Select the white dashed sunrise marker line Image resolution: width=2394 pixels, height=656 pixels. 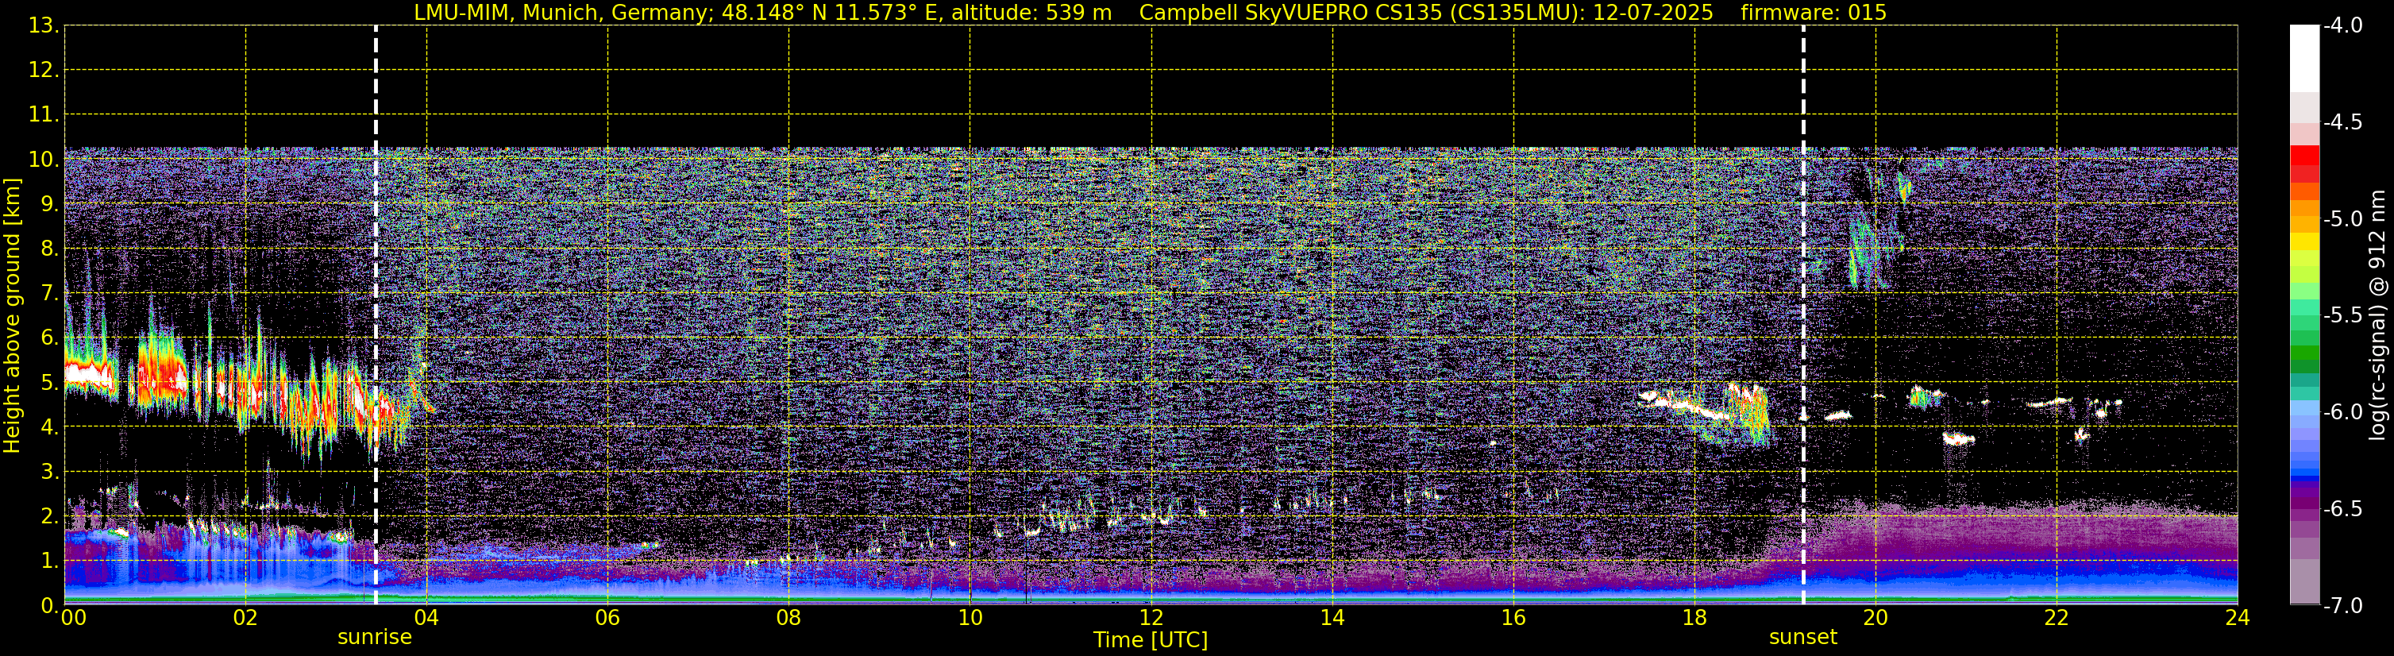[376, 316]
